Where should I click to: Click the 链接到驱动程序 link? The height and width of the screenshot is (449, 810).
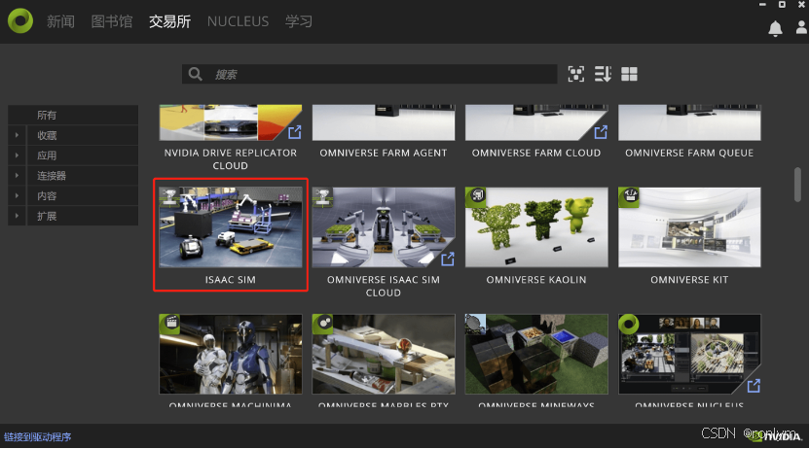pyautogui.click(x=38, y=437)
